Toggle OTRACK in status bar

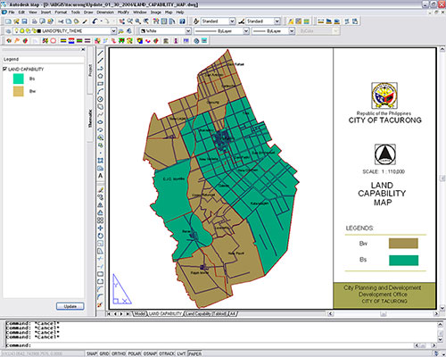point(167,353)
